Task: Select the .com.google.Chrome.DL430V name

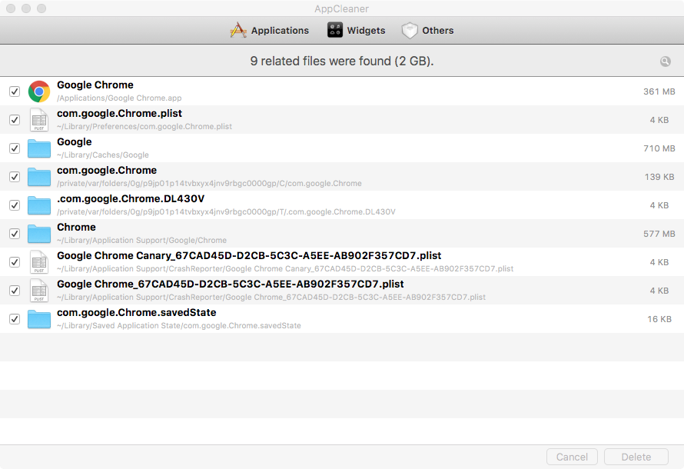Action: (131, 198)
